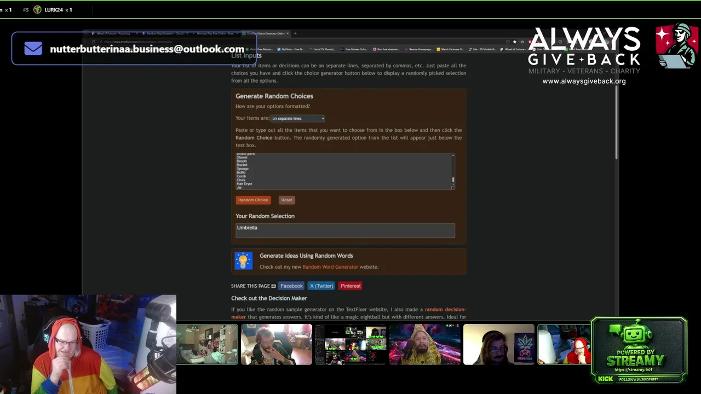701x394 pixels.
Task: Click the Always Give Back soldier logo
Action: click(x=676, y=45)
